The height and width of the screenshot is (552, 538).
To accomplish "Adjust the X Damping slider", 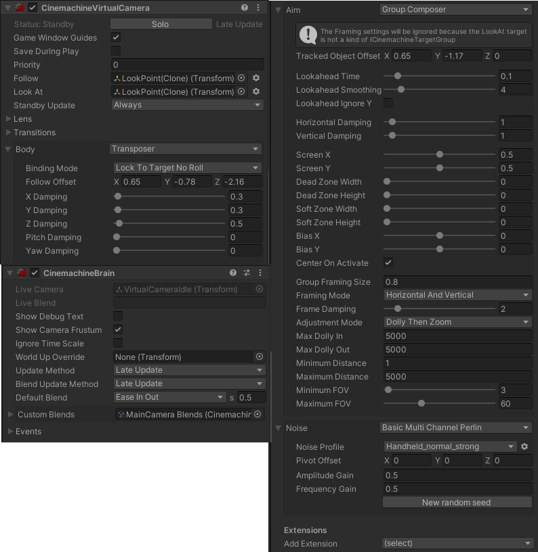I will [x=169, y=196].
